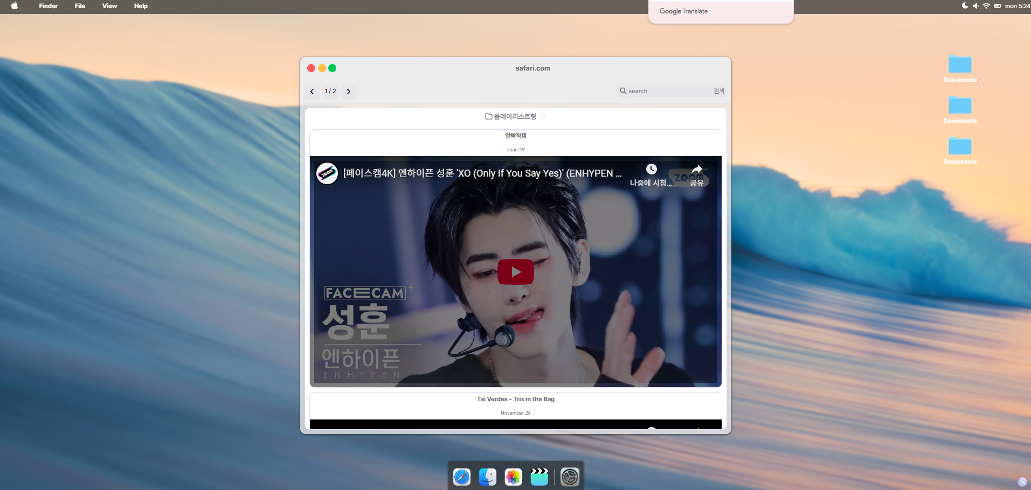Click the volume speaker icon

click(975, 6)
